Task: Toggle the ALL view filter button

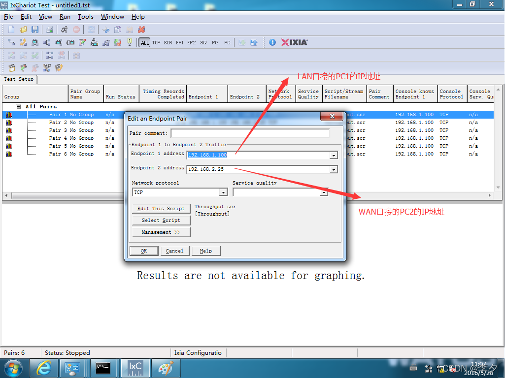Action: (144, 43)
